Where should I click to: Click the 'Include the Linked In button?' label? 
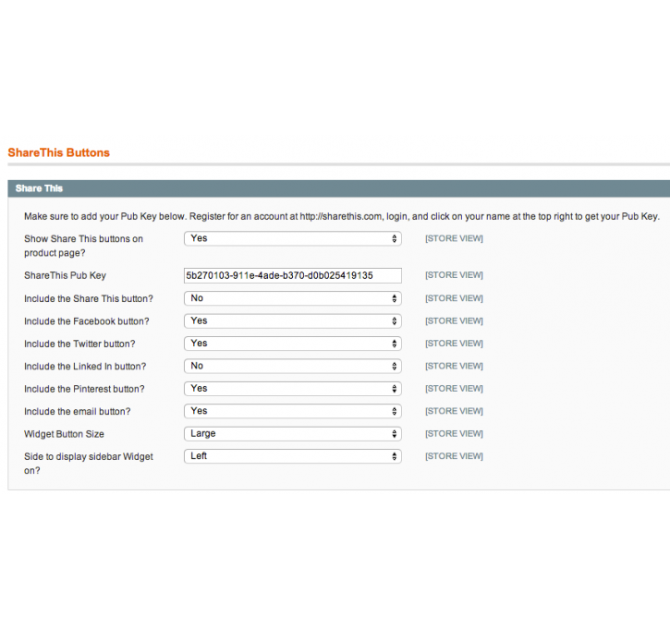click(x=85, y=367)
